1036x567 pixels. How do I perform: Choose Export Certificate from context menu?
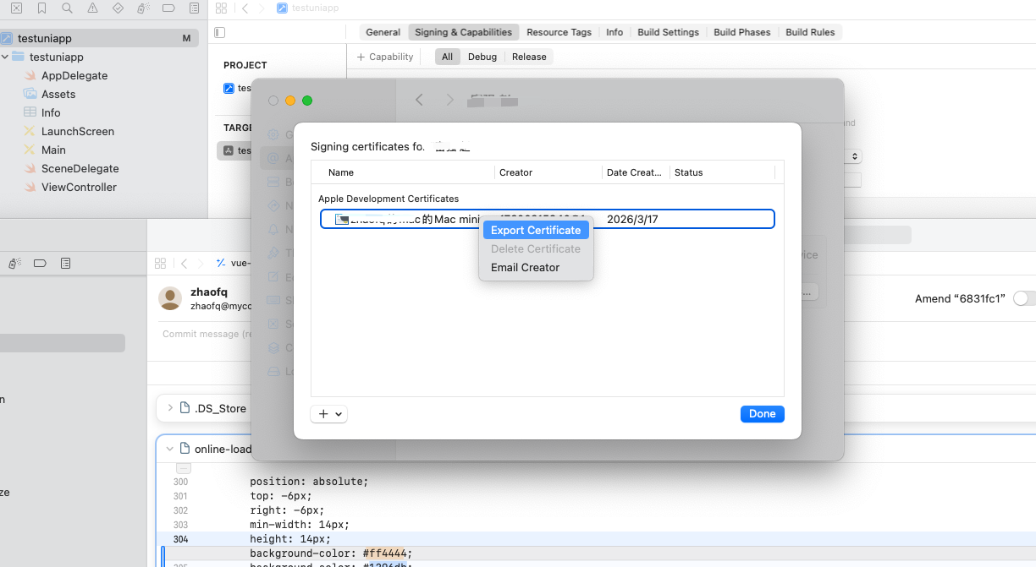coord(536,230)
